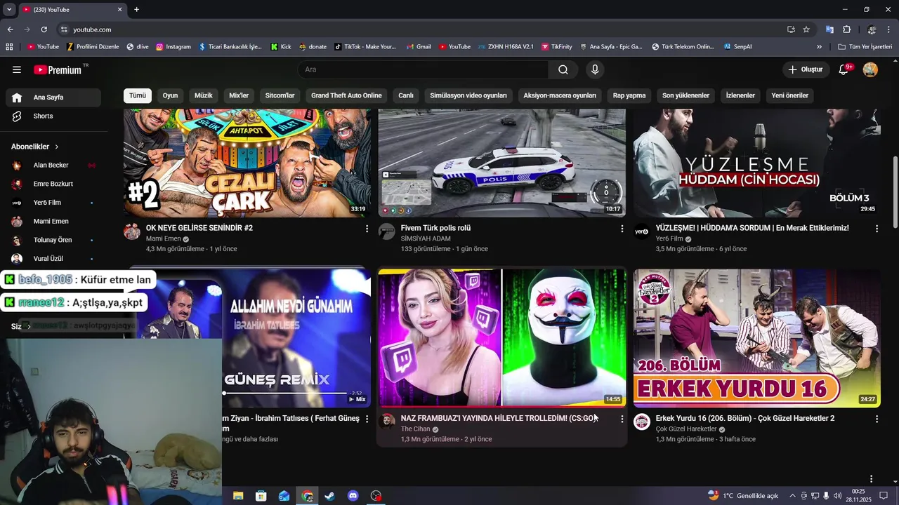899x505 pixels.
Task: Bookmark this page with star icon
Action: [806, 29]
